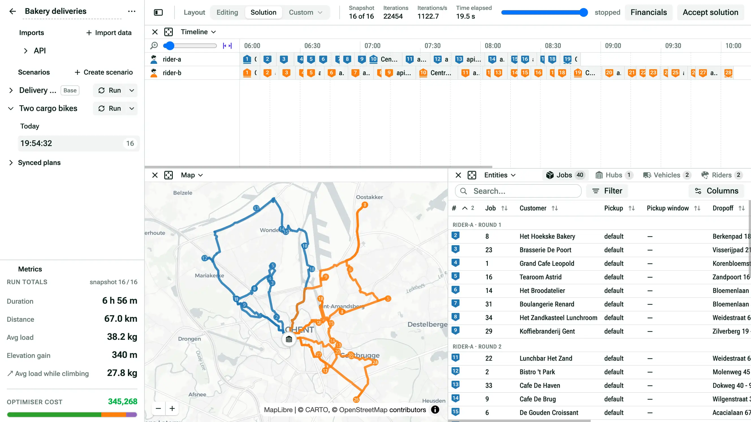
Task: Click the entities Search field
Action: coord(518,191)
